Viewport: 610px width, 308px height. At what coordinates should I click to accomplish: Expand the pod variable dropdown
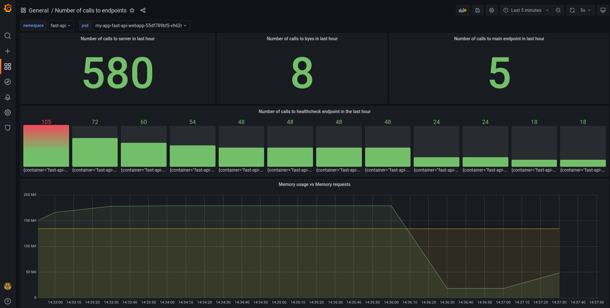[141, 25]
